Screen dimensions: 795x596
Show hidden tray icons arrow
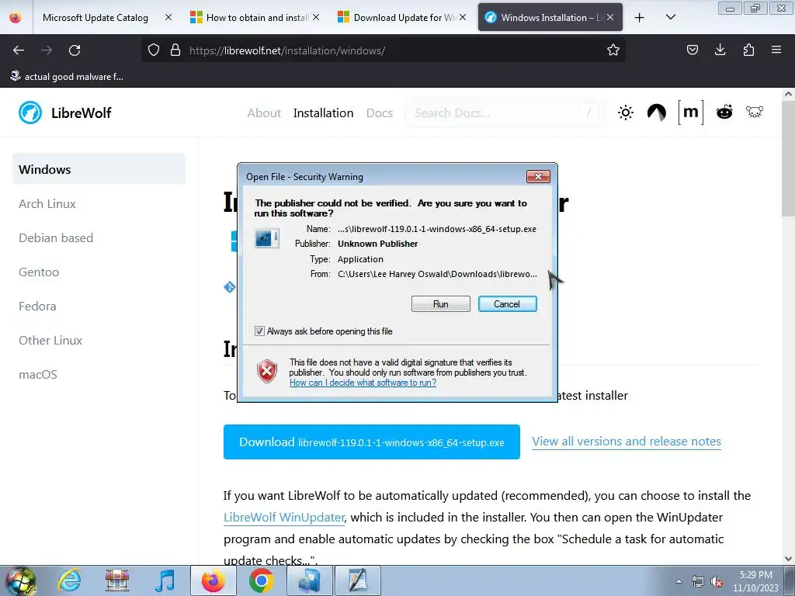(679, 581)
